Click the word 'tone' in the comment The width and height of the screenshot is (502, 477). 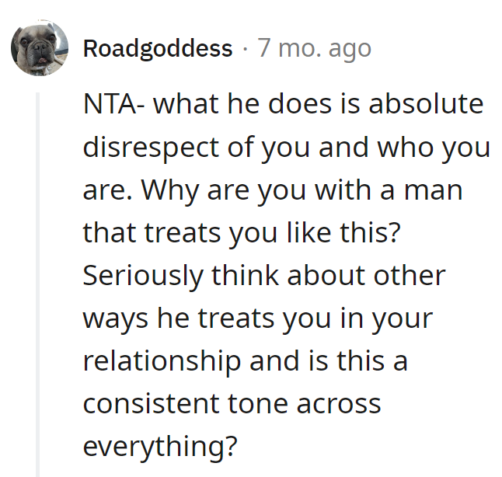[258, 404]
